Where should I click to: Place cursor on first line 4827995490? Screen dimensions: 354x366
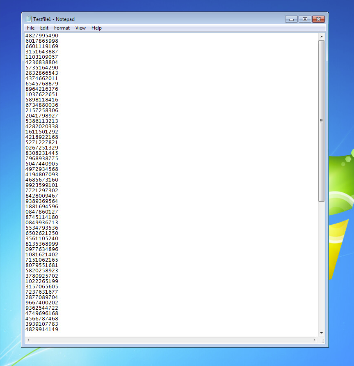(42, 36)
